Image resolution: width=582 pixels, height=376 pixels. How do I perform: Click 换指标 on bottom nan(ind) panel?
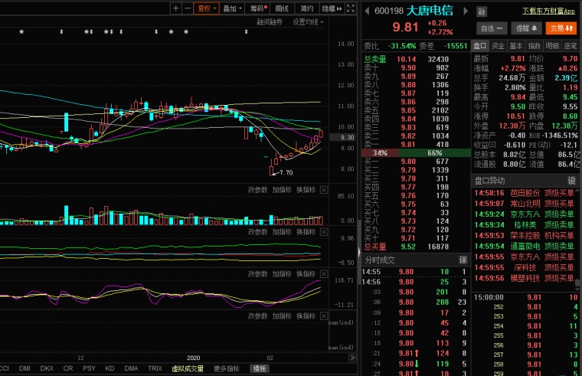click(306, 316)
